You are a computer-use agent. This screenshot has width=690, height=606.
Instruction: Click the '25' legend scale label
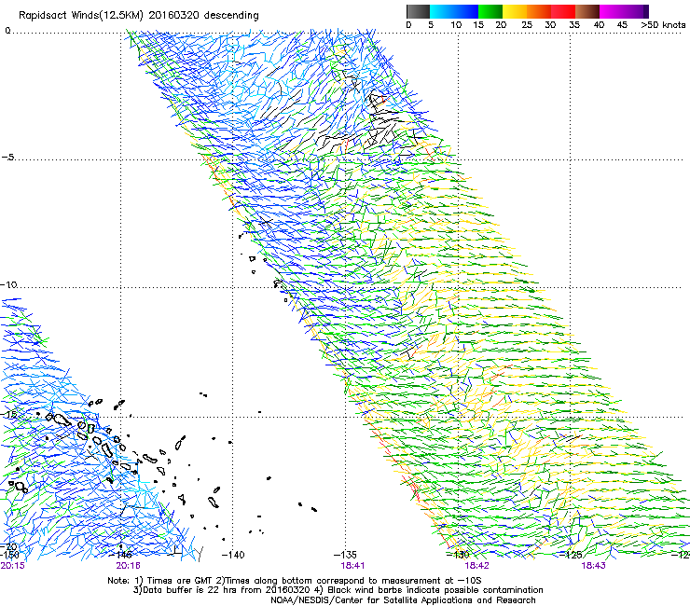tap(527, 25)
